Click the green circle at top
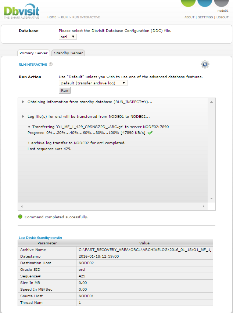Image resolution: width=233 pixels, height=313 pixels. click(188, 3)
